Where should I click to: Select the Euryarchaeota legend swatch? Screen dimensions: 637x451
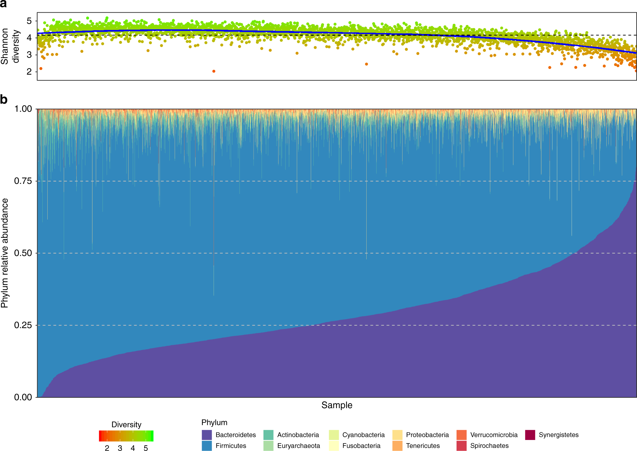[268, 446]
